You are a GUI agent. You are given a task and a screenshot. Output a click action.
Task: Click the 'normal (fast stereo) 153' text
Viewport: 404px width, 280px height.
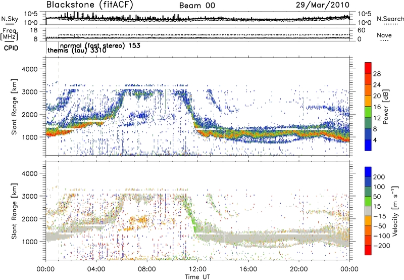click(100, 45)
